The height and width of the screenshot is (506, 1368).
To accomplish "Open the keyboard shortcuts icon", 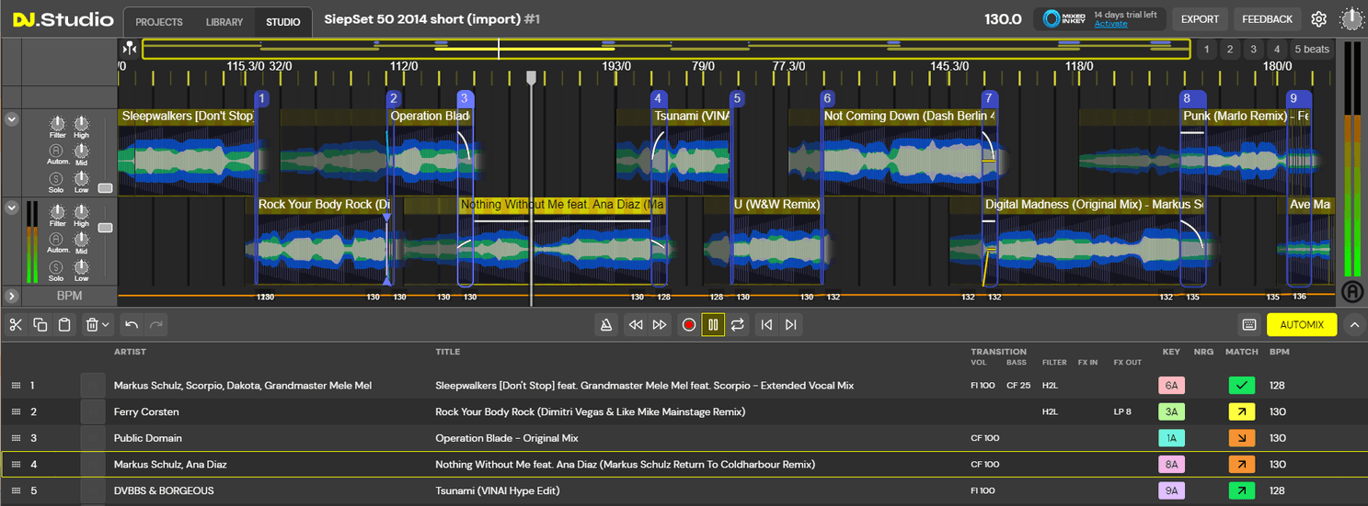I will 1249,324.
